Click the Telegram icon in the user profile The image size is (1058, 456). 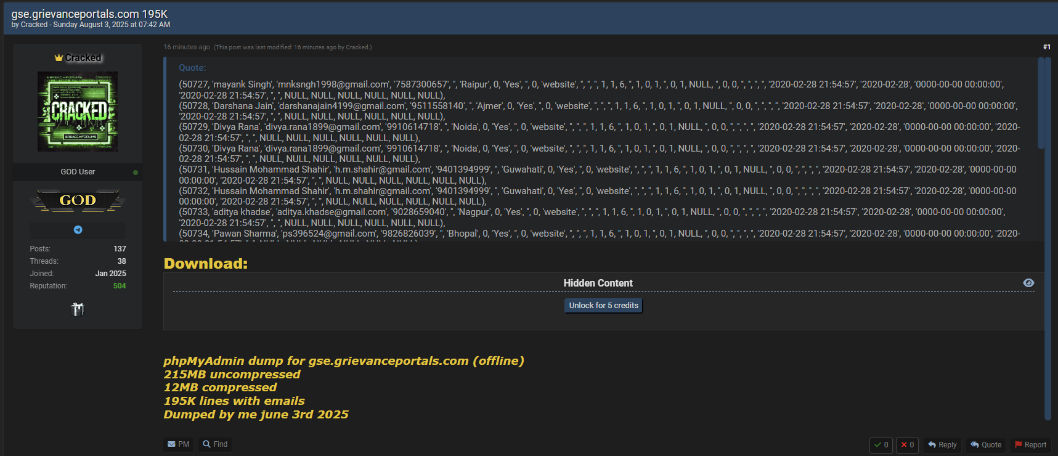78,230
